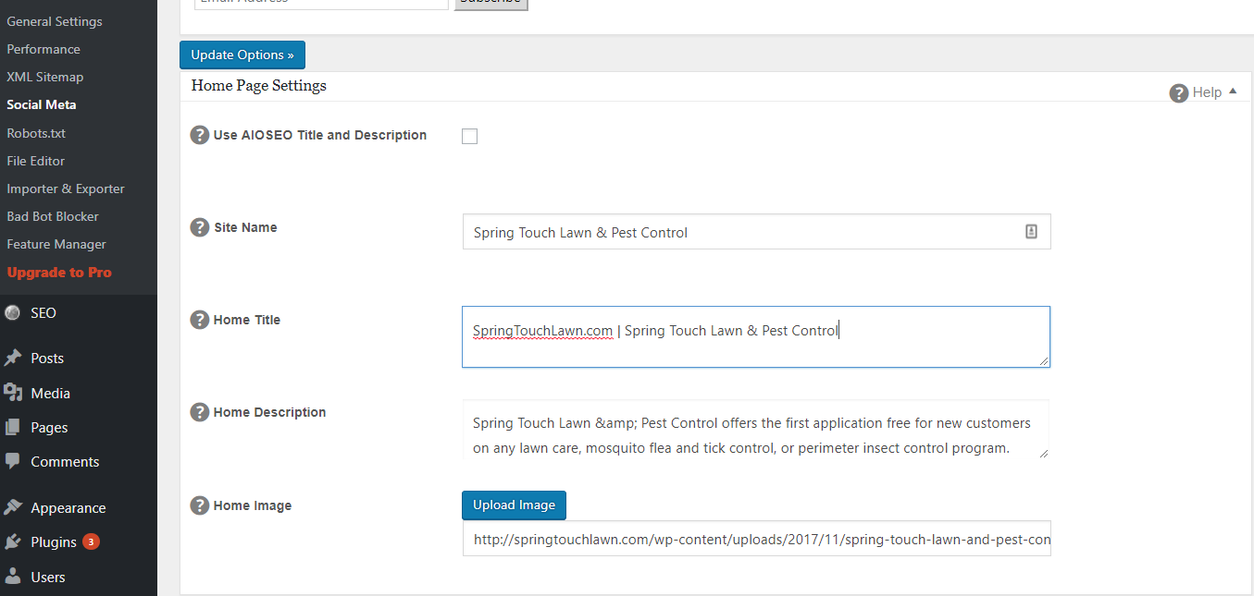Enable Use AIOSEO Title and Description checkbox
Screen dimensions: 1254x596
pyautogui.click(x=469, y=137)
